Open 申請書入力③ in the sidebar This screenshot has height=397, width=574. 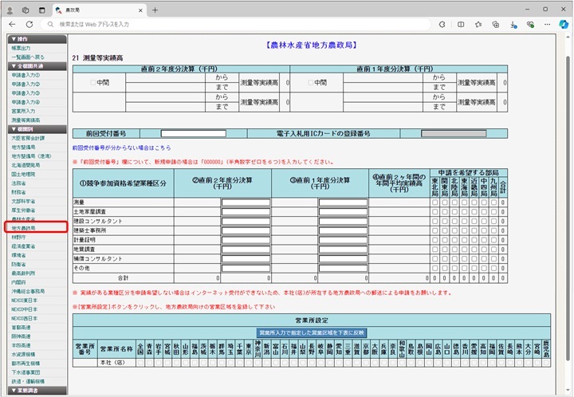click(x=26, y=93)
